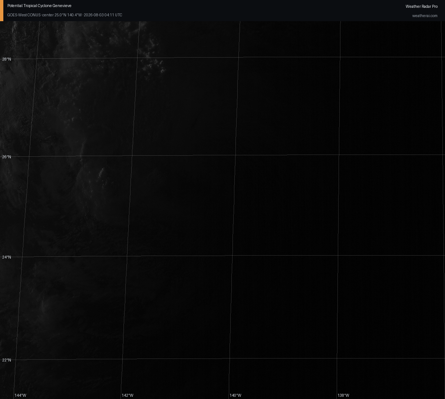
Task: Click the 140°W longitude label
Action: click(x=235, y=396)
